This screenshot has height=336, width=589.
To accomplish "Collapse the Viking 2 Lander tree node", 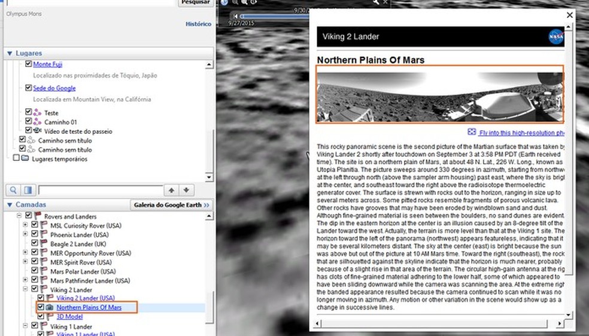I will tap(25, 289).
